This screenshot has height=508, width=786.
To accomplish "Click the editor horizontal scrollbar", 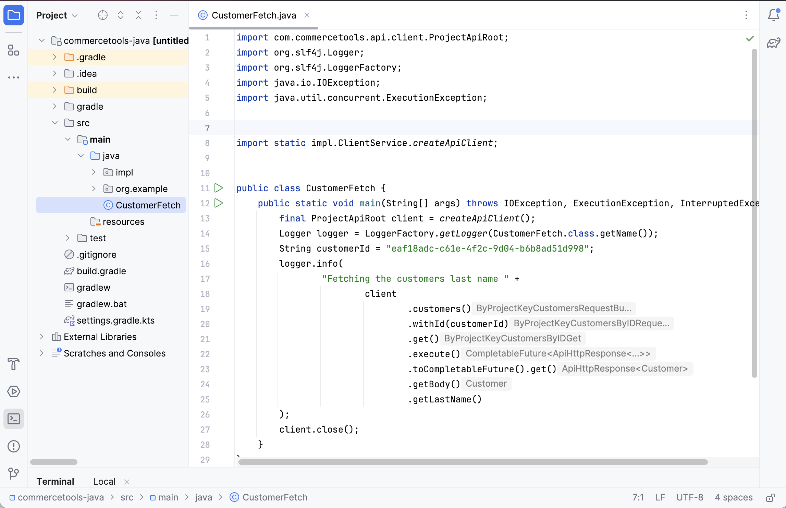I will [473, 462].
